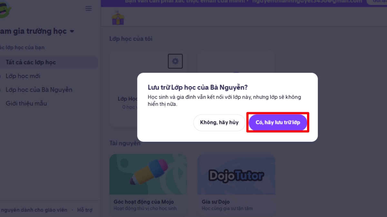
Task: Click the "Tài nguyên" heading
Action: click(x=125, y=143)
